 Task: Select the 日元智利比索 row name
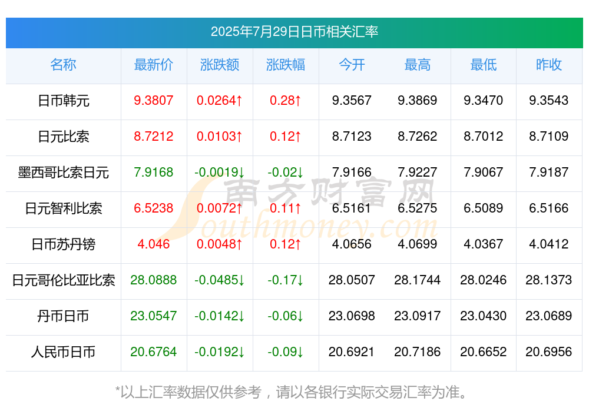pyautogui.click(x=64, y=208)
